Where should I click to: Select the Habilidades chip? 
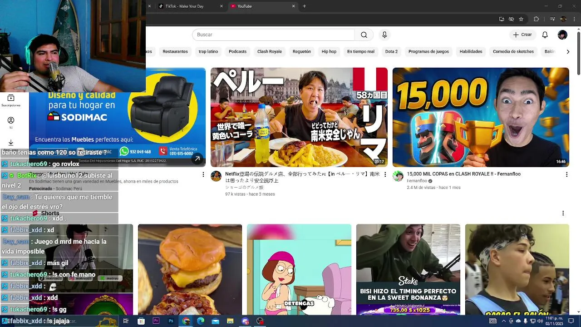(471, 52)
